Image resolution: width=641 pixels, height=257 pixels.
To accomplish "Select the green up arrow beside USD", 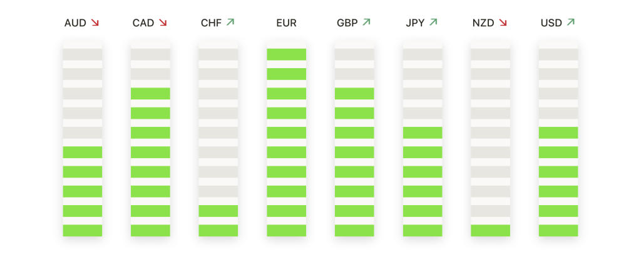I will click(x=570, y=23).
